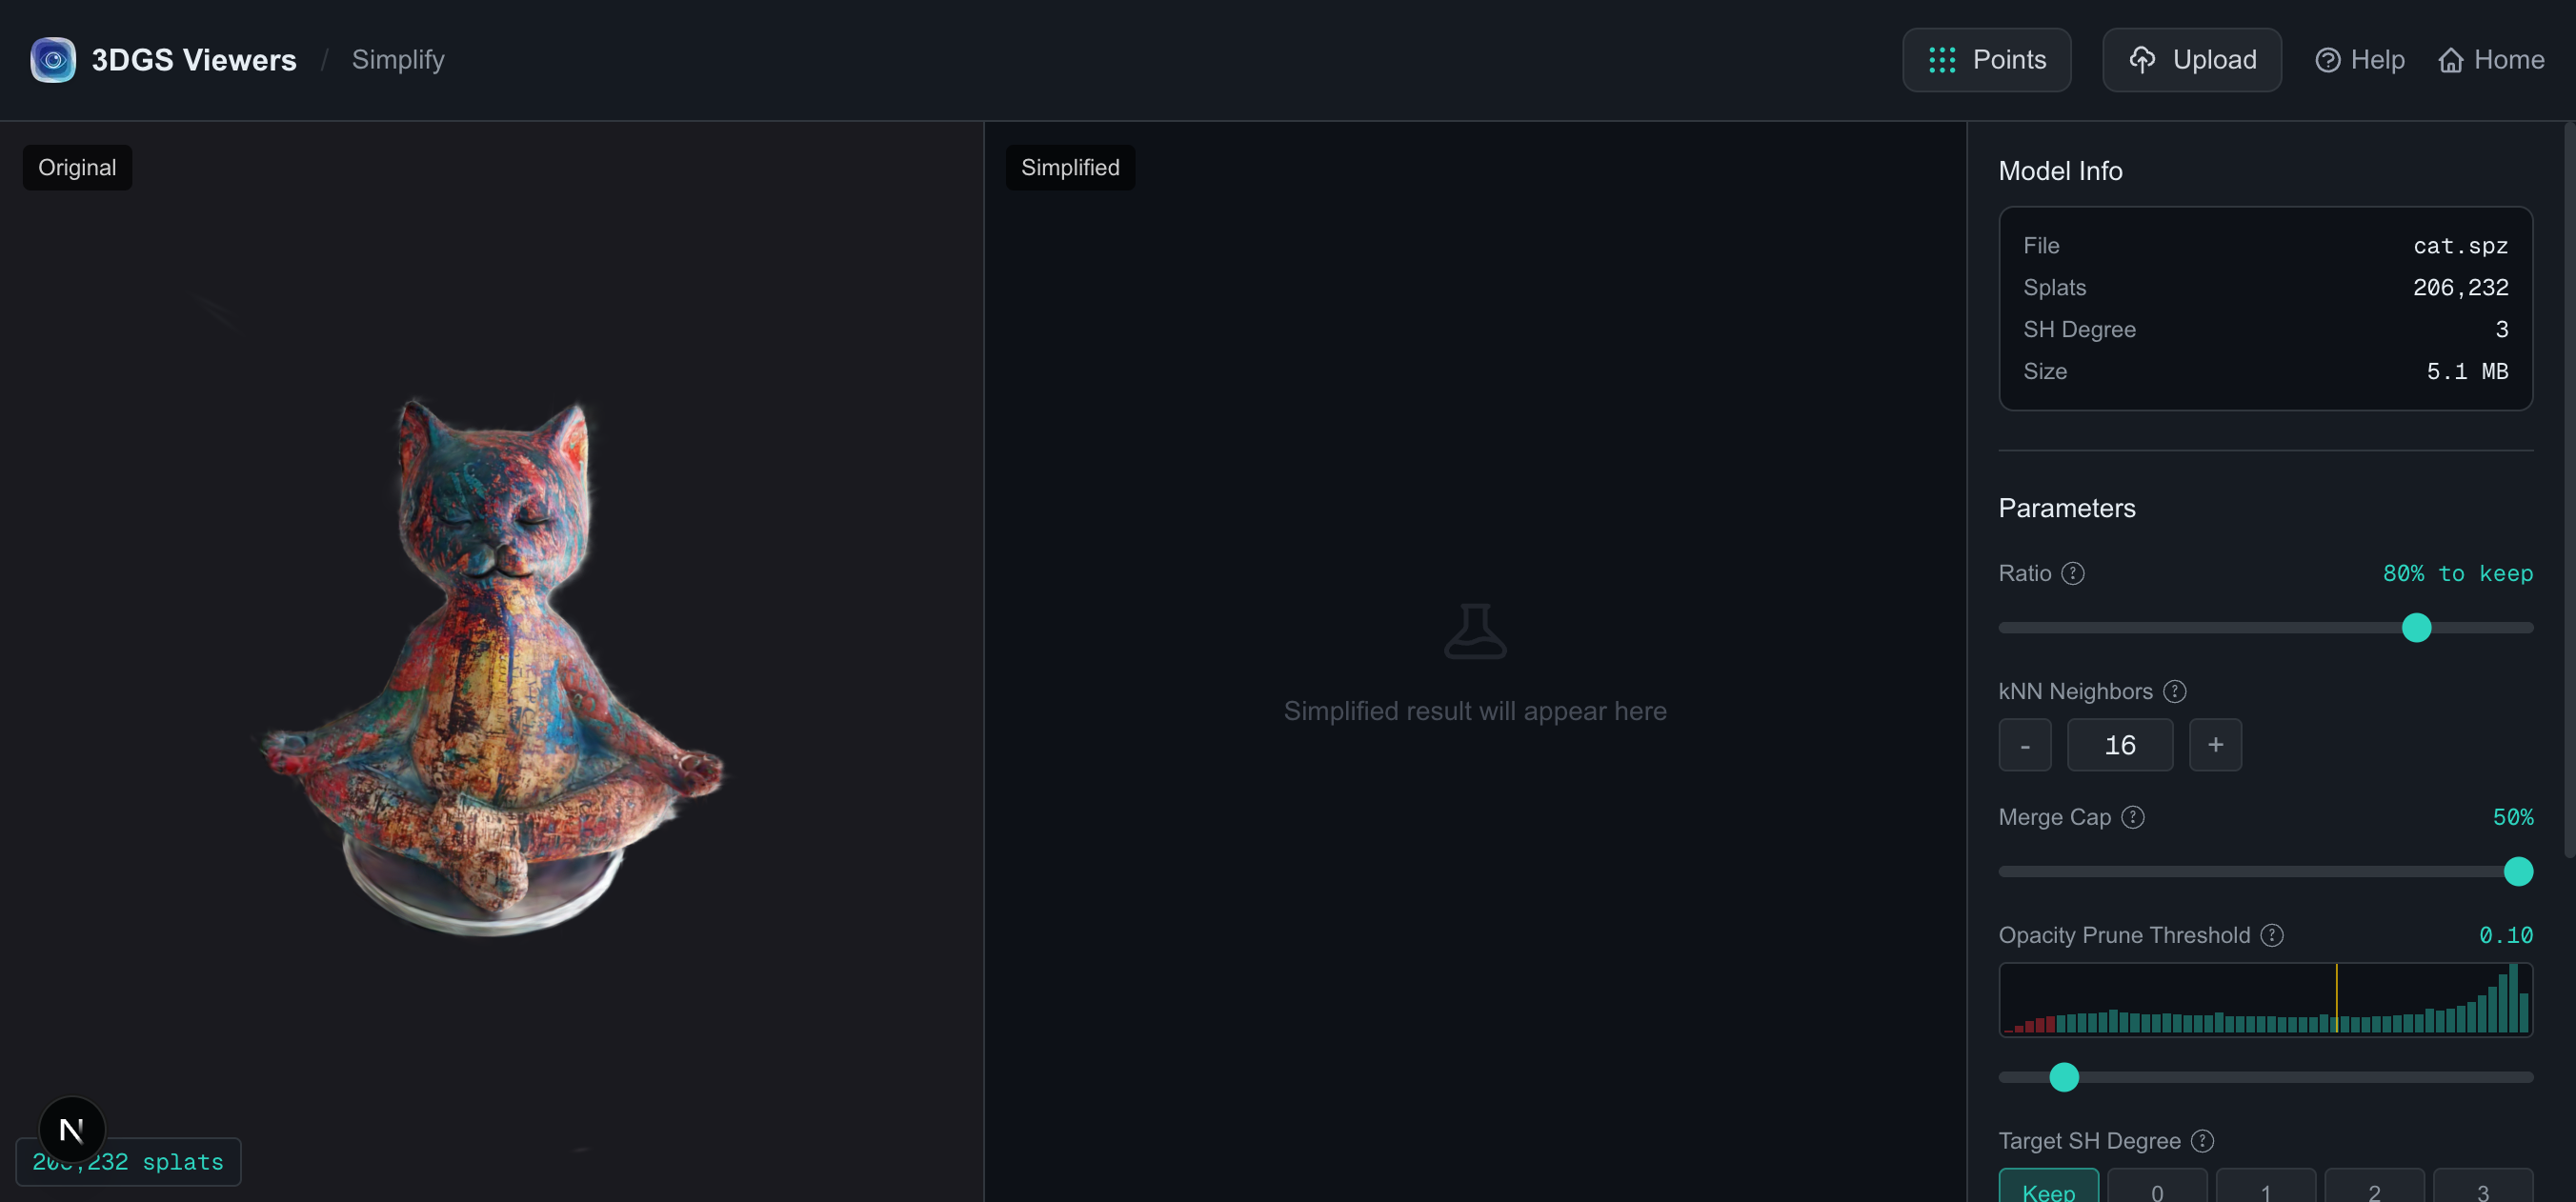This screenshot has height=1202, width=2576.
Task: Increase kNN Neighbors with plus button
Action: (2215, 745)
